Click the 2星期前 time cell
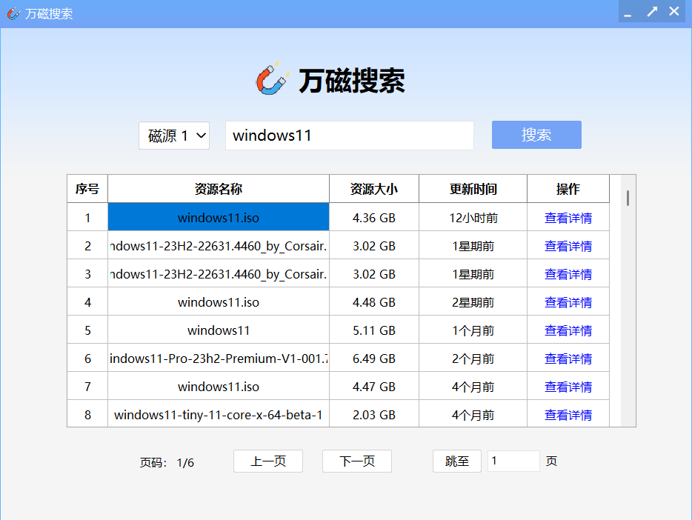The image size is (692, 520). 473,301
